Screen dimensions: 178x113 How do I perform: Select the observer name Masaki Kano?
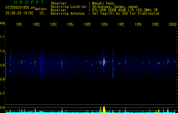coord(103,3)
